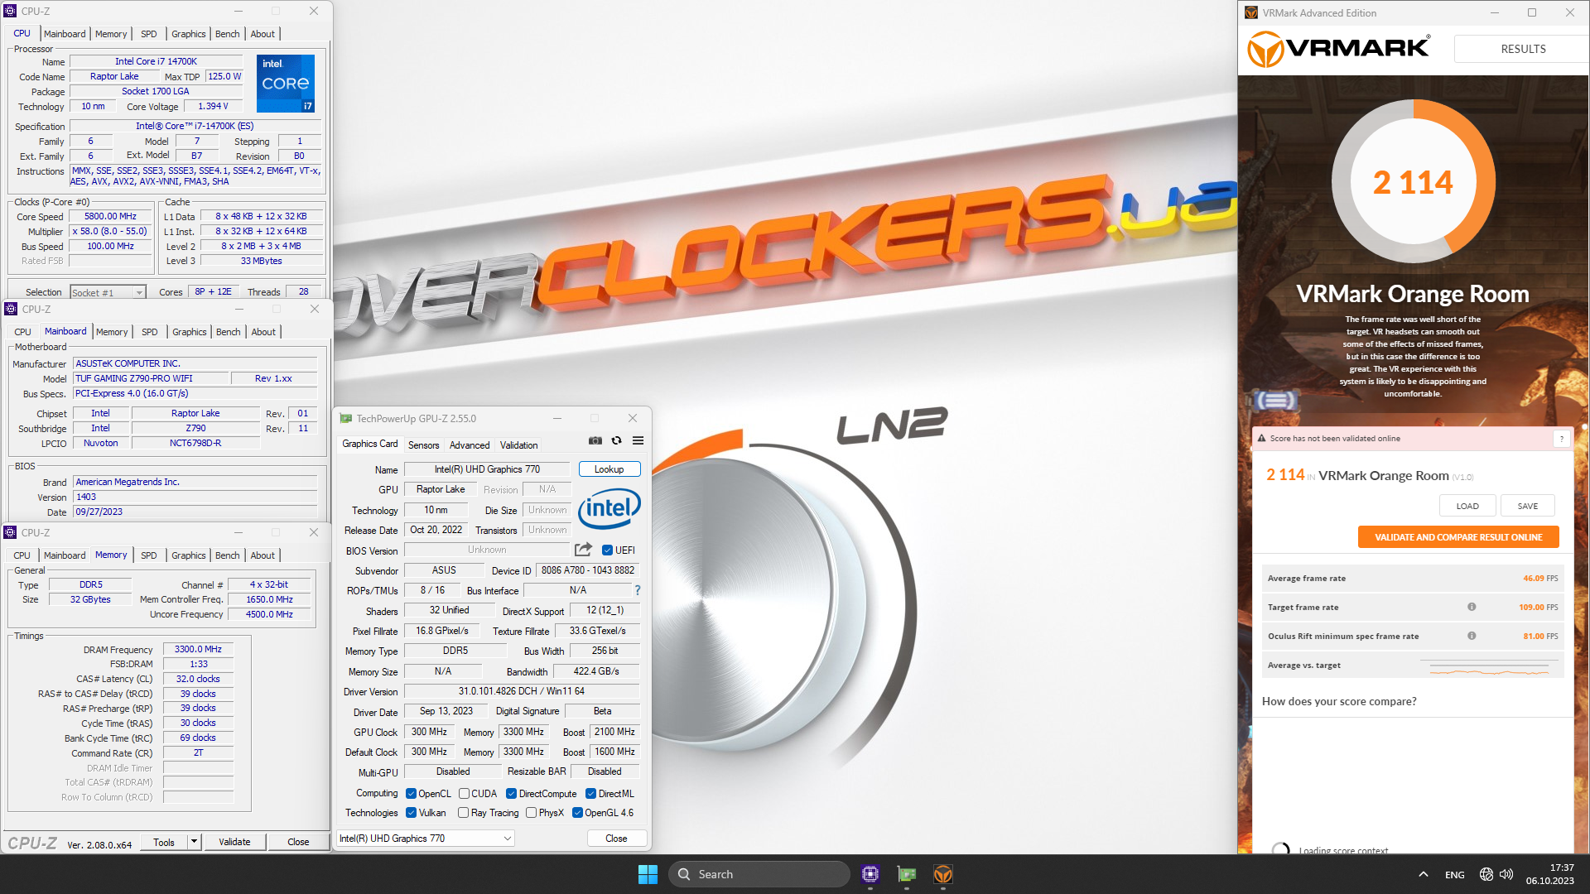Open VRMark from the taskbar

click(x=943, y=874)
